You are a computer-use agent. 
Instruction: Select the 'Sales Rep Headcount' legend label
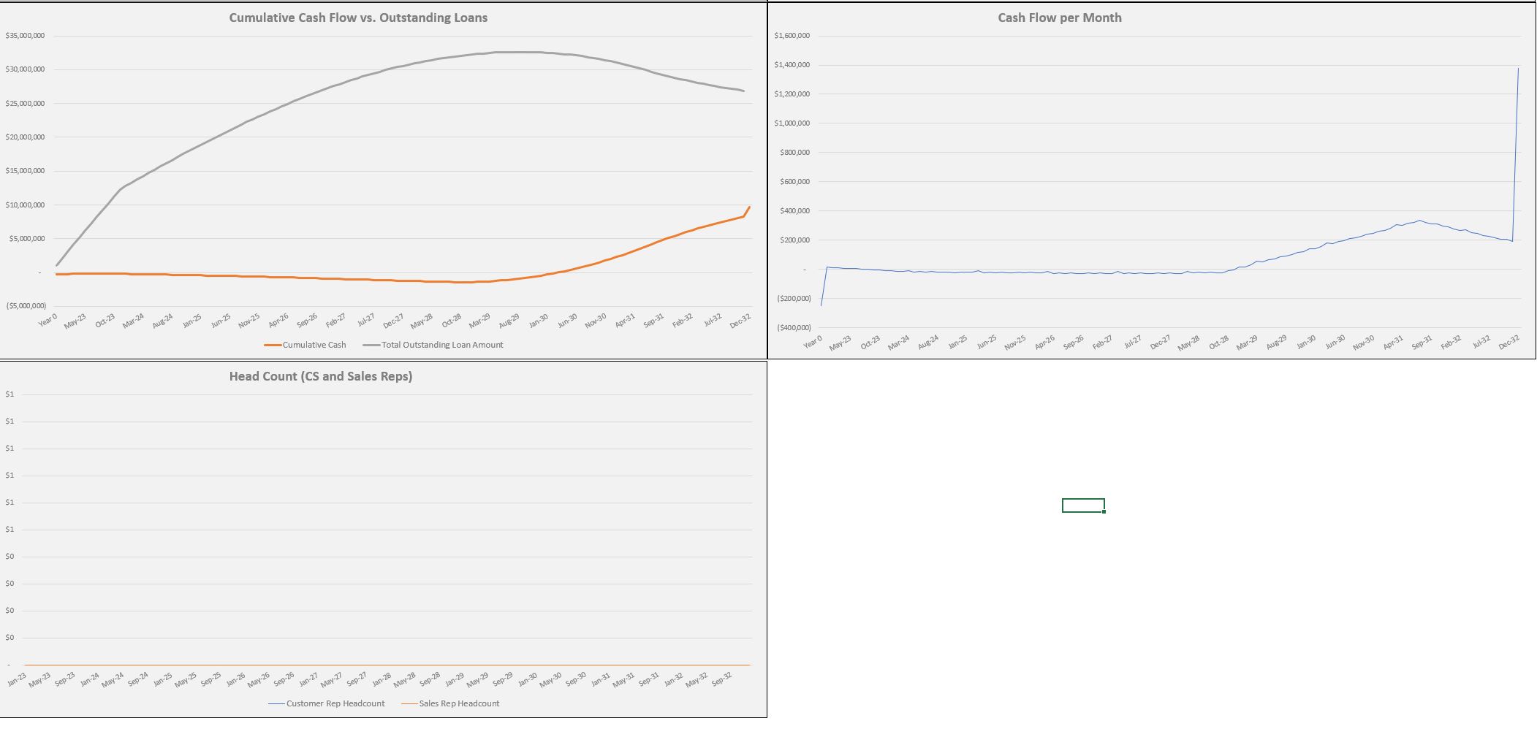pos(459,703)
